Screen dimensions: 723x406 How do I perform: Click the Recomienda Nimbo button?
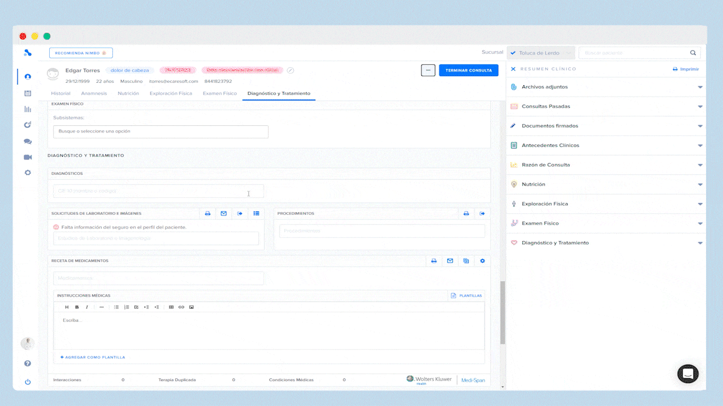pos(81,53)
